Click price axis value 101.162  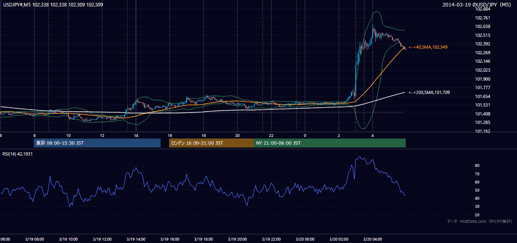[x=482, y=131]
